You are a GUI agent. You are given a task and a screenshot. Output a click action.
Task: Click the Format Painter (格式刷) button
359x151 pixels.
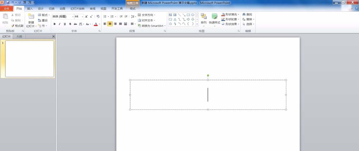(17, 26)
